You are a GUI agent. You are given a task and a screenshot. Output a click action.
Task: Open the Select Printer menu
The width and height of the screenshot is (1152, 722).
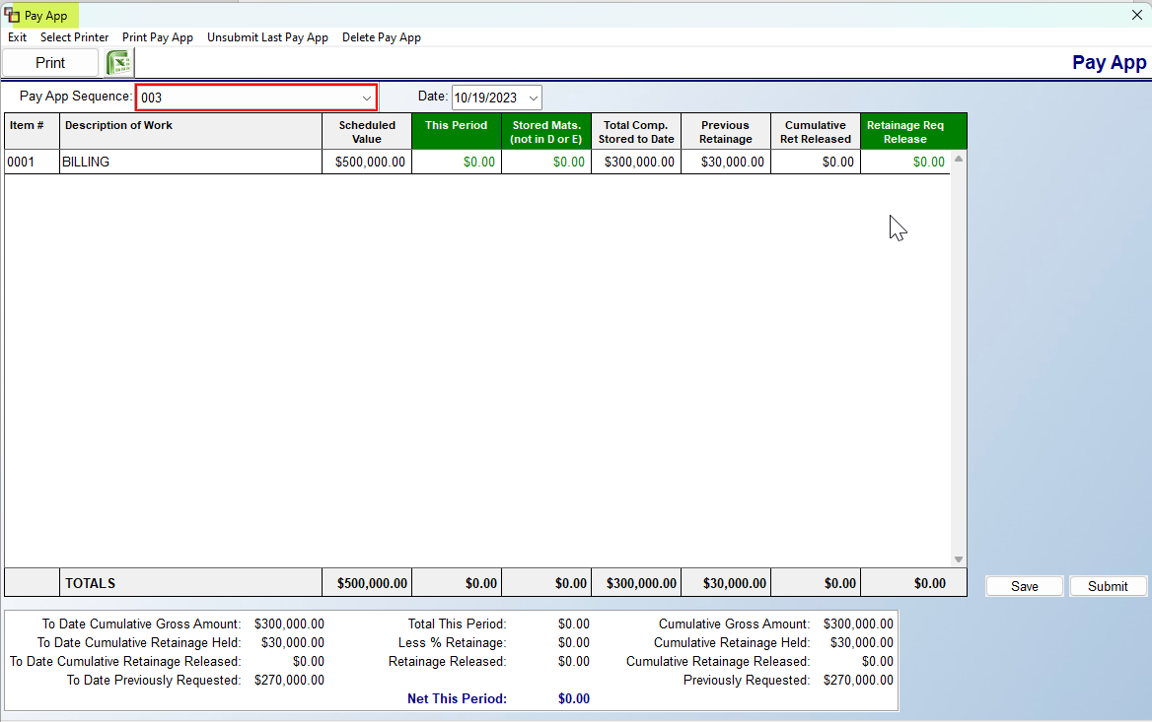pos(74,37)
